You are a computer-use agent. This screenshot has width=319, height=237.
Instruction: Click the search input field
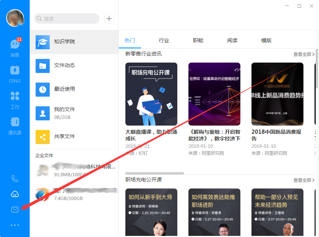pyautogui.click(x=67, y=19)
